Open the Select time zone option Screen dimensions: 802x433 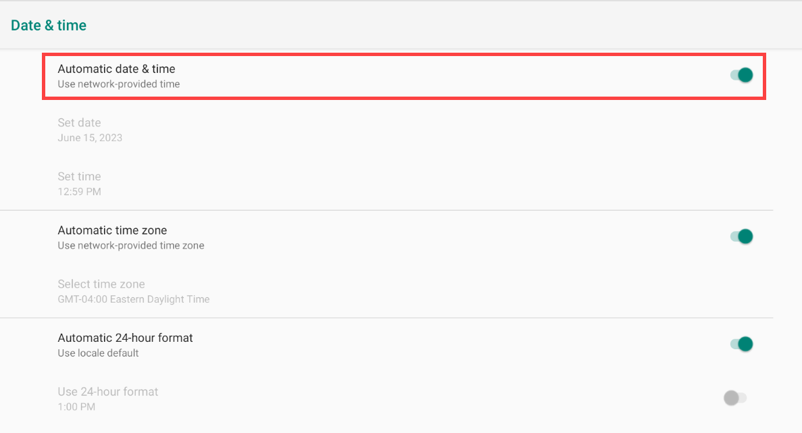pyautogui.click(x=101, y=284)
